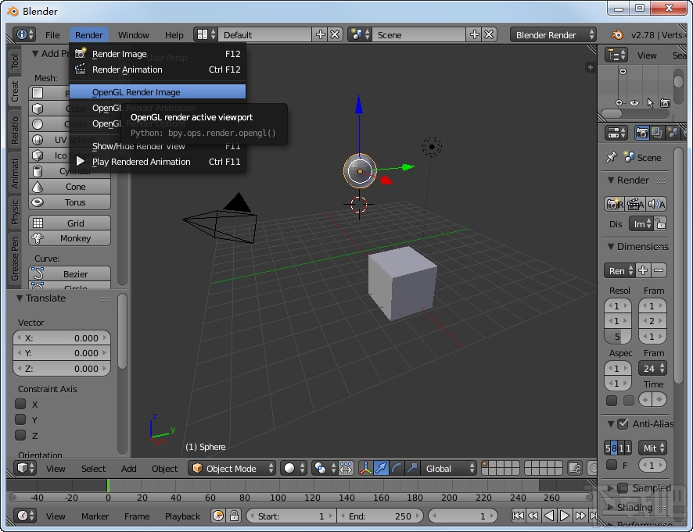Click the Animation render clapperboard button
Viewport: 693px width, 532px height.
(634, 204)
